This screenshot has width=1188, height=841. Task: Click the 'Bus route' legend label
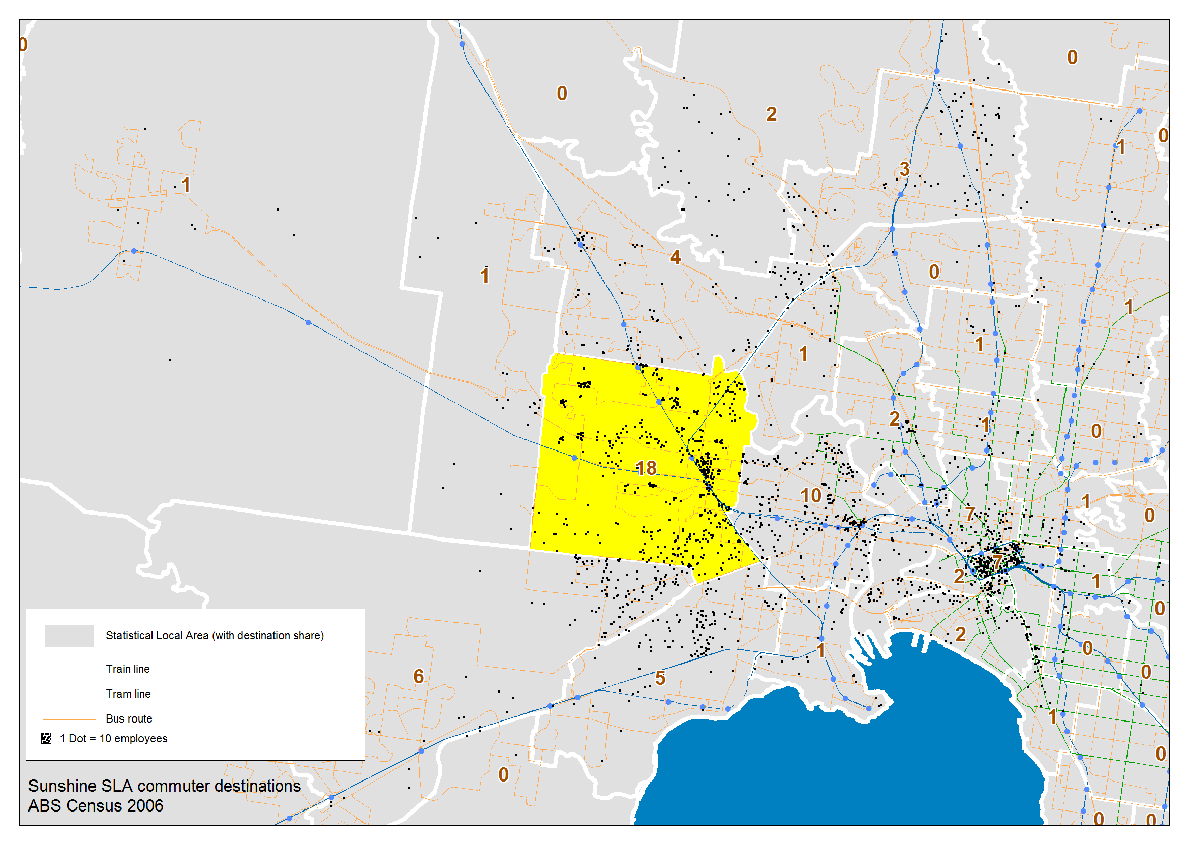pyautogui.click(x=129, y=719)
